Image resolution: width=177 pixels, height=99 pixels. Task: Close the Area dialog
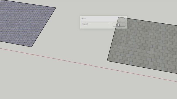click(124, 18)
